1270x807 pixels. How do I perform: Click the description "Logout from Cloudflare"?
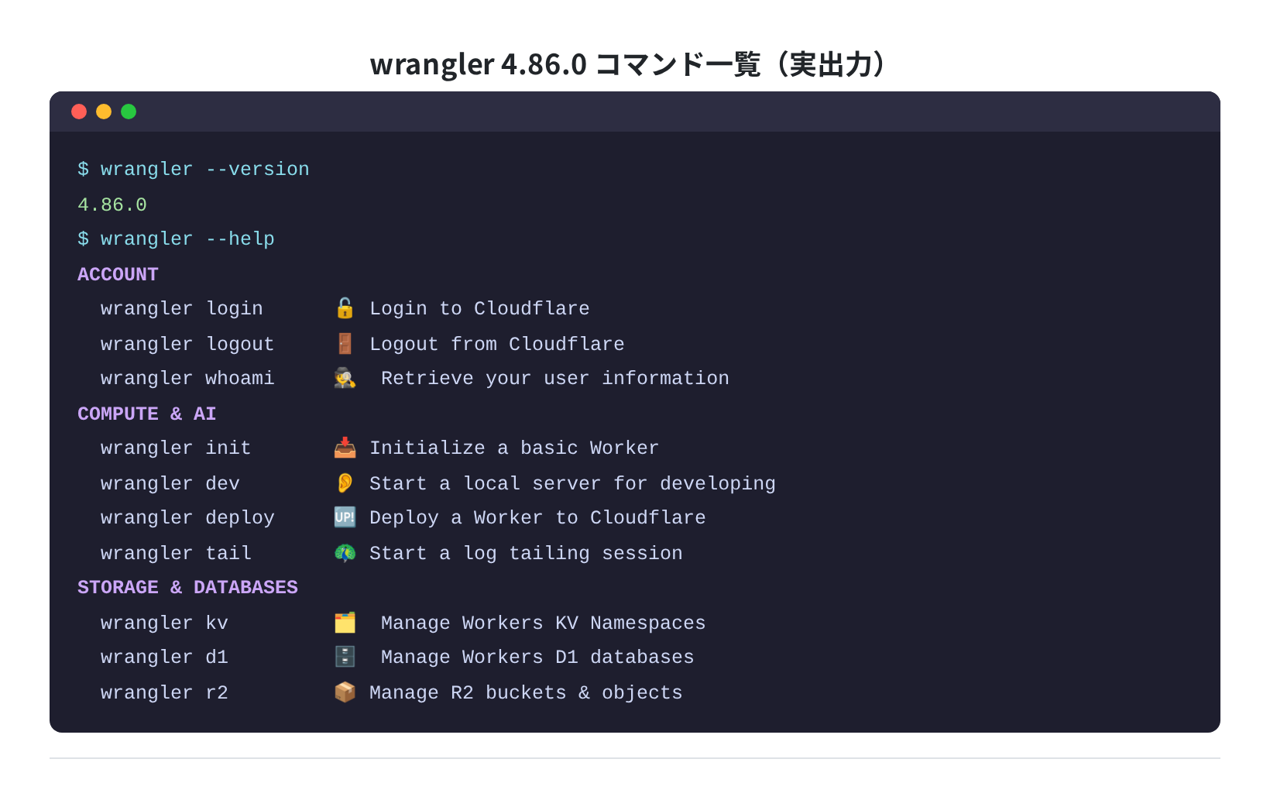497,344
